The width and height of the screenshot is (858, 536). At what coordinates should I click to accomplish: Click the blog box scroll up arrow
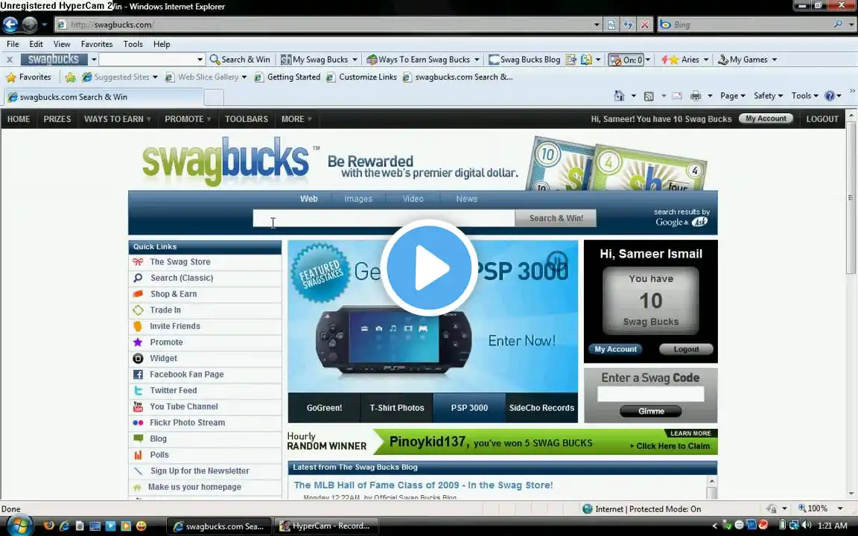tap(711, 482)
